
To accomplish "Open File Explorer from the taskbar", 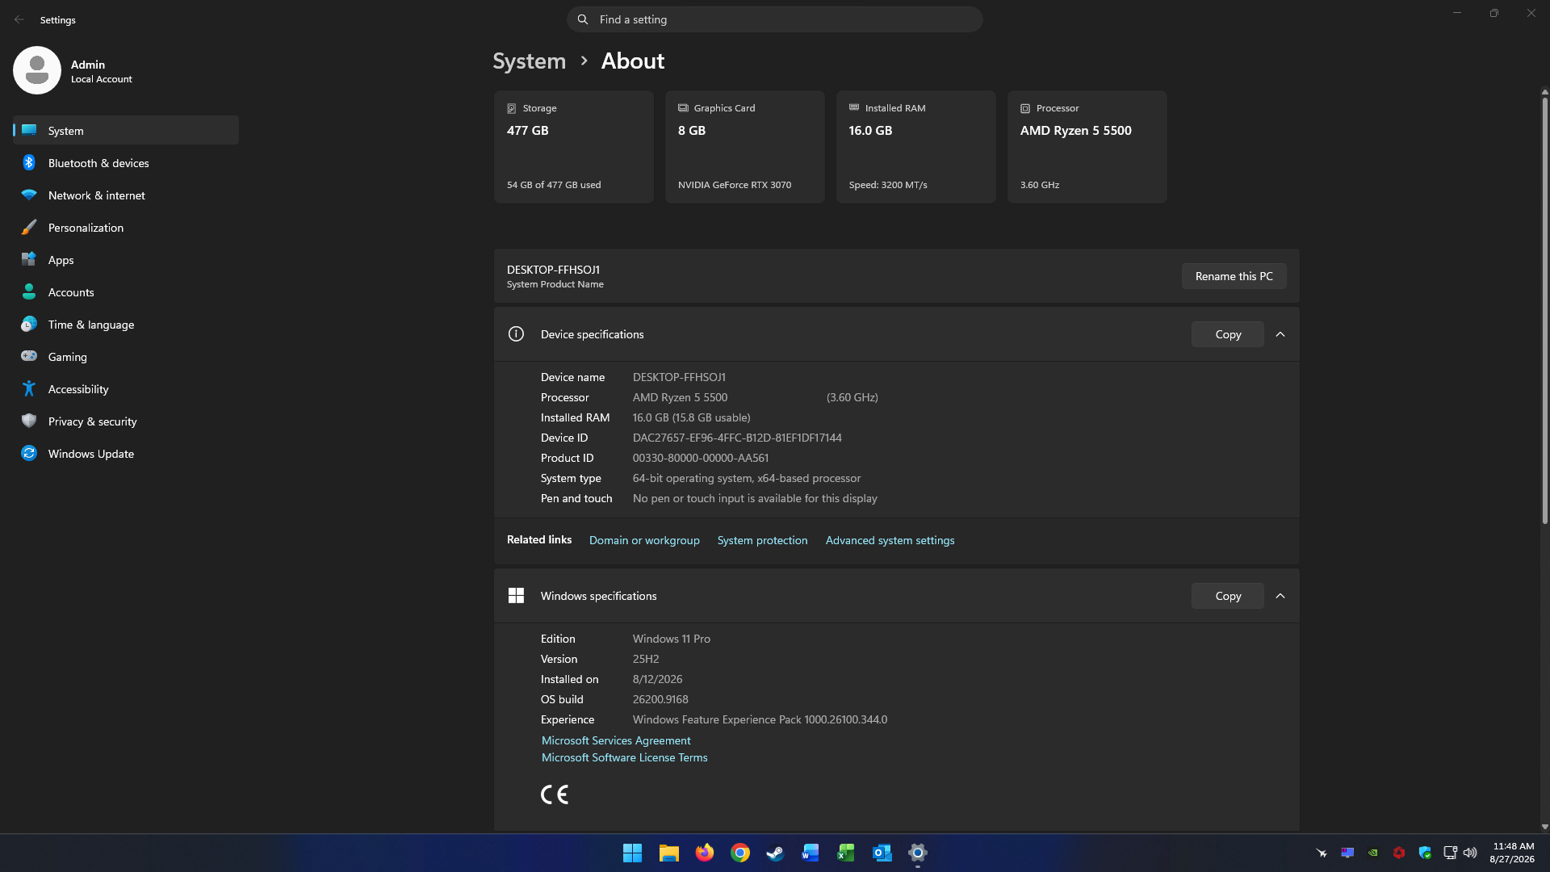I will click(x=668, y=853).
